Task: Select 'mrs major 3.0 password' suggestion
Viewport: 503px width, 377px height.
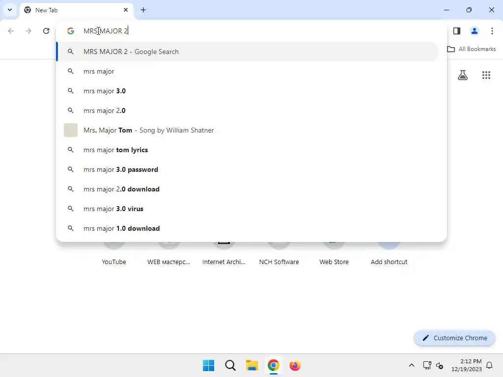Action: [x=248, y=169]
